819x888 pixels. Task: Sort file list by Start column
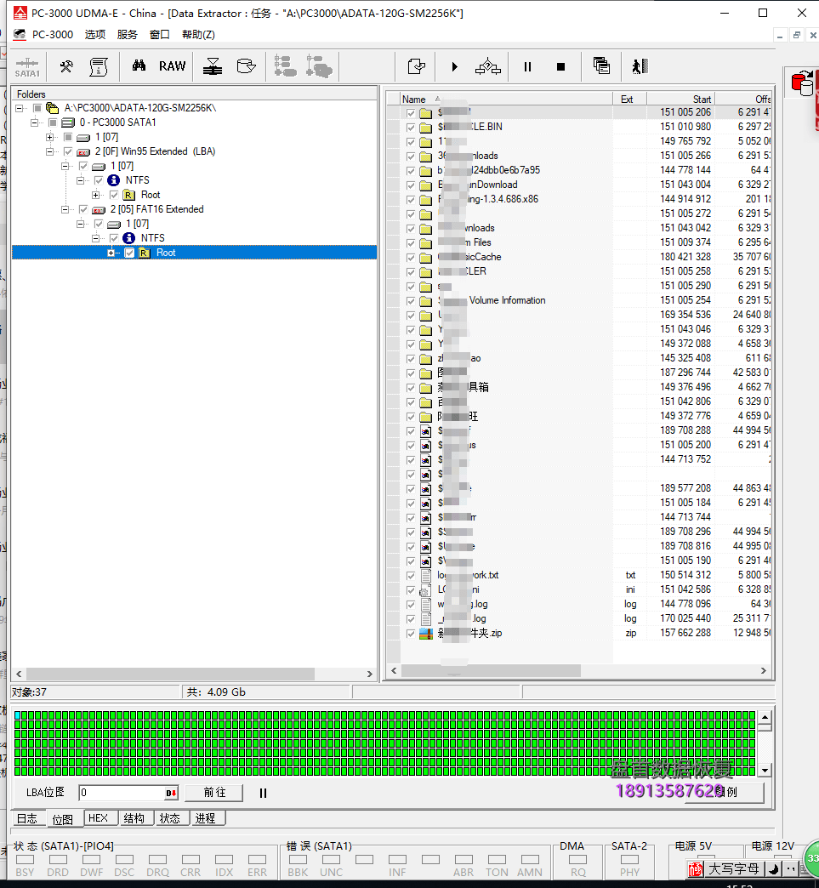pos(680,100)
